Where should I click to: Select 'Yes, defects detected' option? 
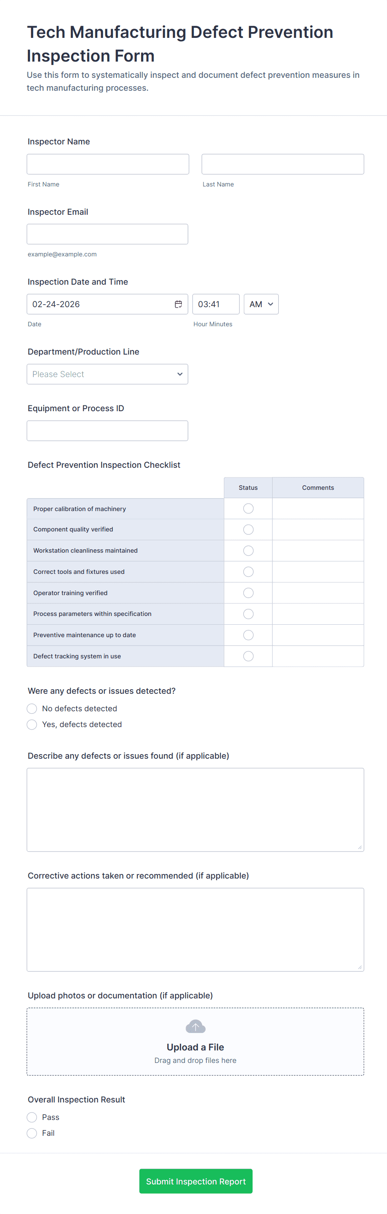point(32,725)
